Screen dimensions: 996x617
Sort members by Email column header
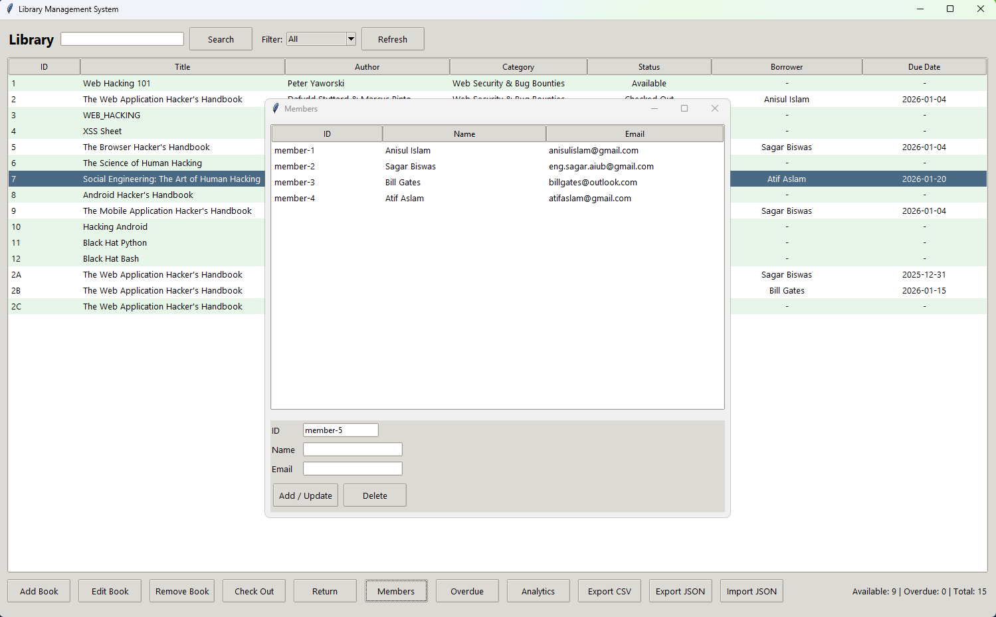[x=635, y=133]
